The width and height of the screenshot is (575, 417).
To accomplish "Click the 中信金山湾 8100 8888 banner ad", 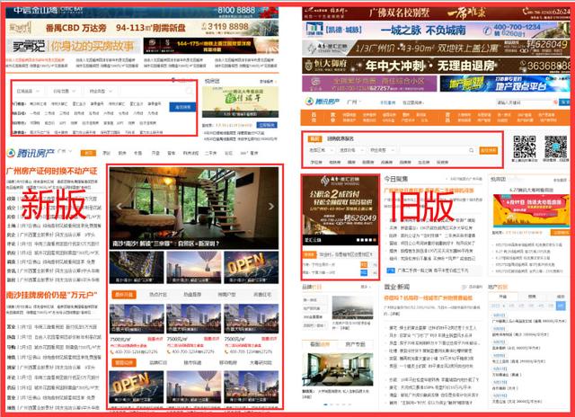I will [142, 11].
